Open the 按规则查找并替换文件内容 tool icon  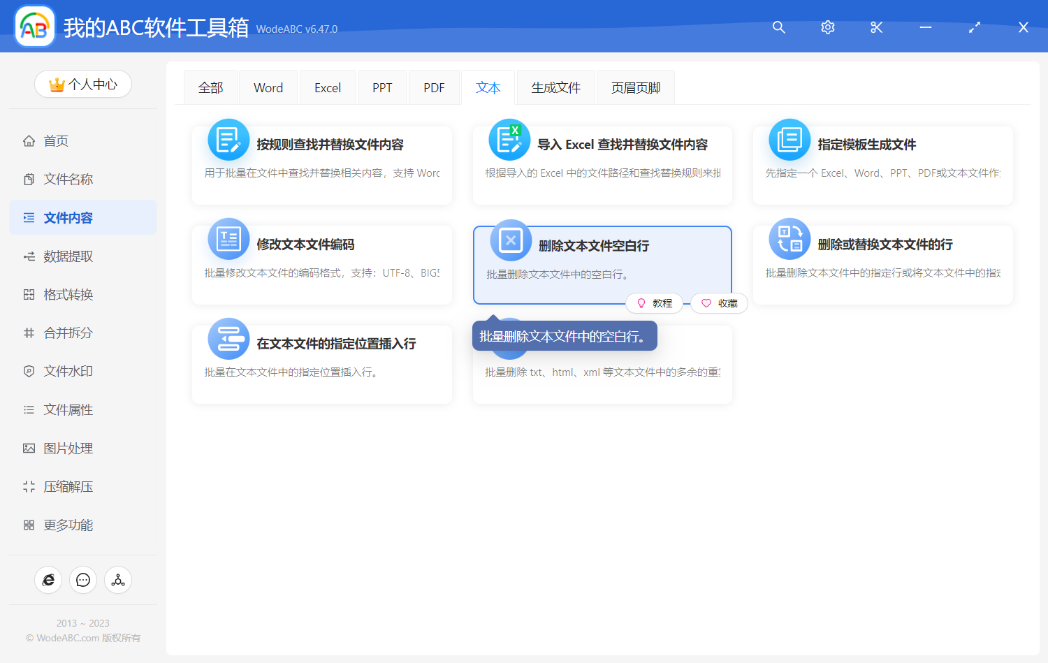pyautogui.click(x=228, y=140)
